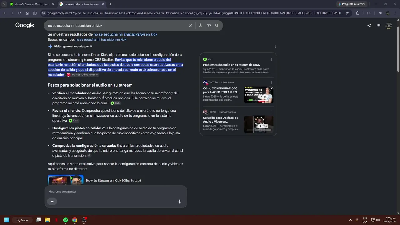
Task: Open the YouTube 'Cómo hacer +1' source chip
Action: (83, 75)
